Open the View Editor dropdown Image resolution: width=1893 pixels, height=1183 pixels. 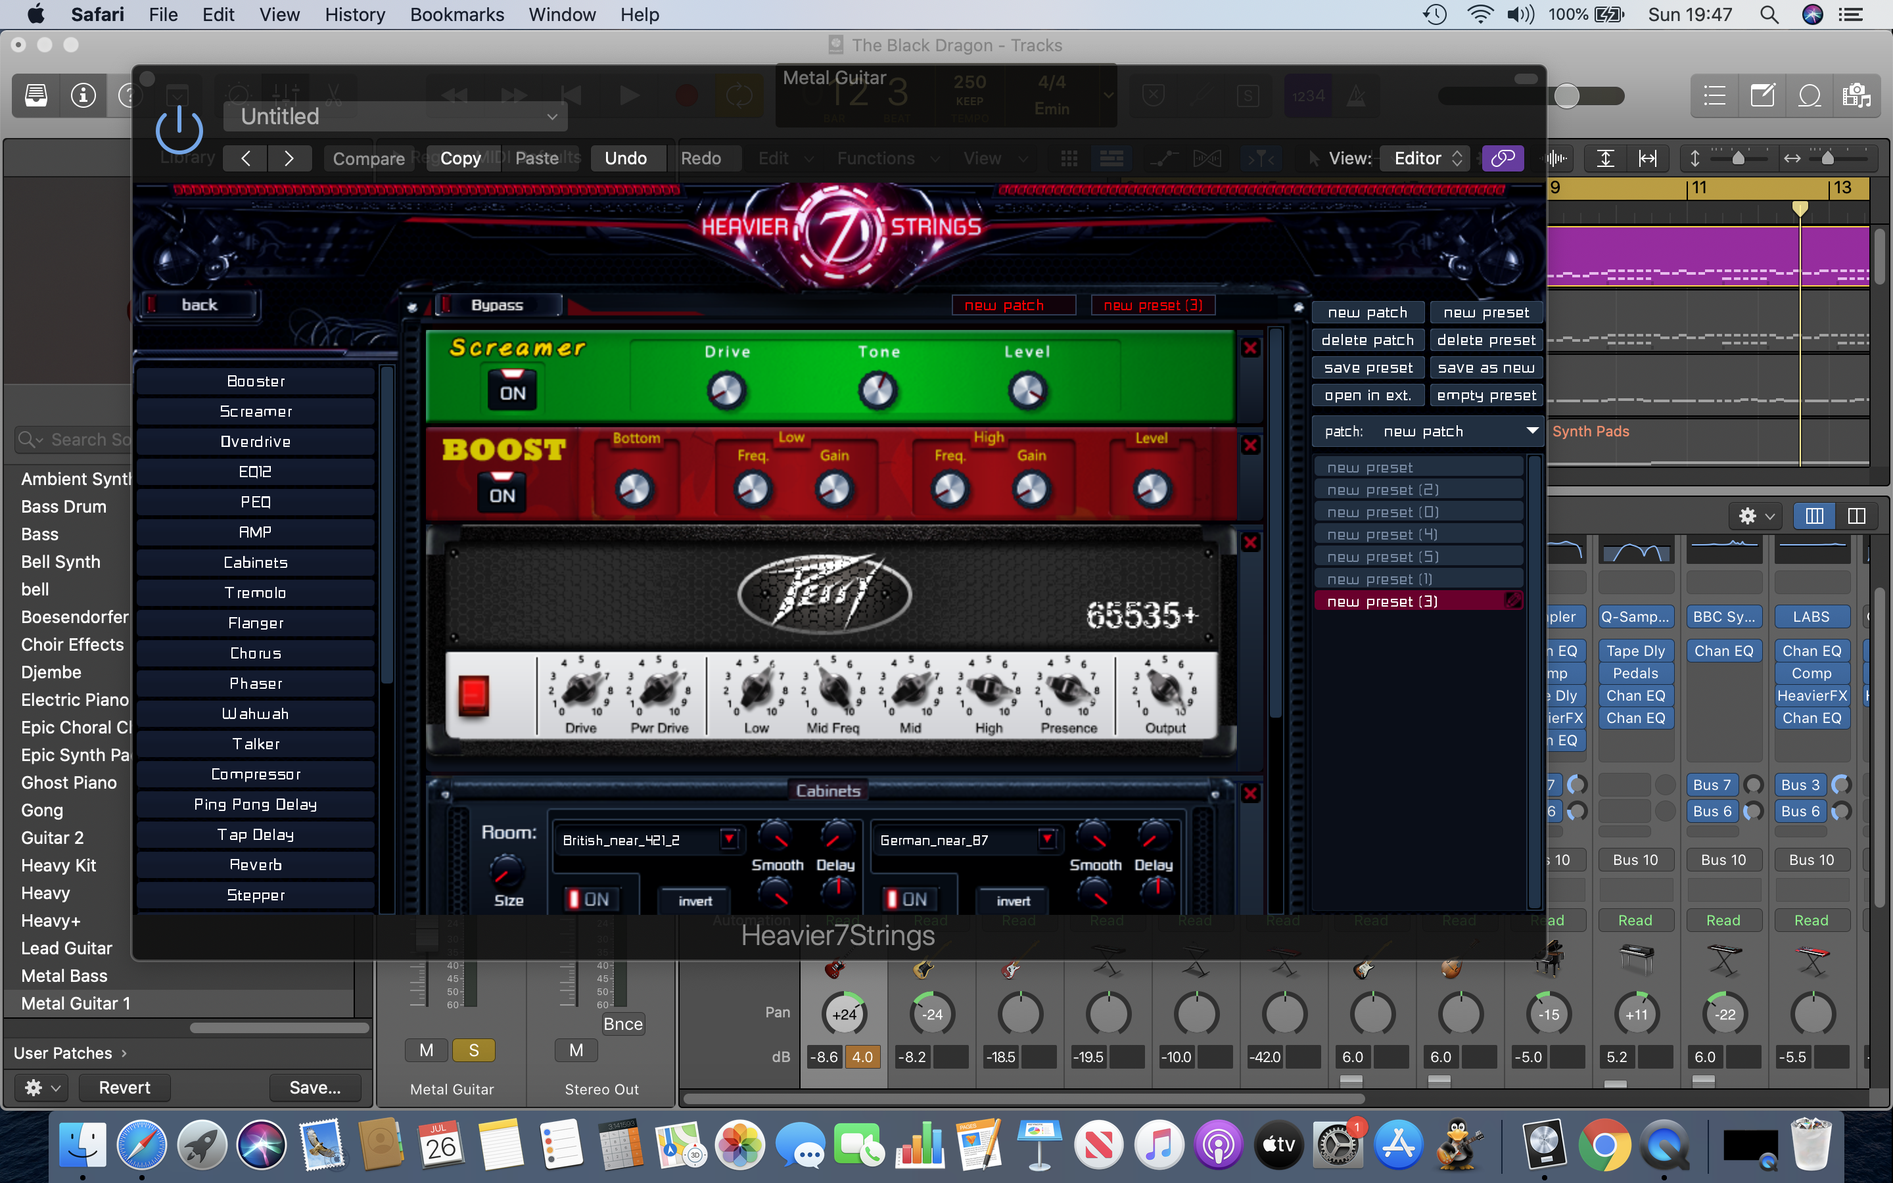[1424, 158]
